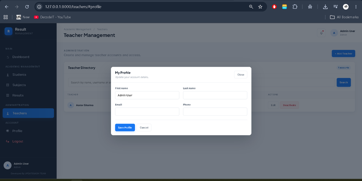The height and width of the screenshot is (181, 362).
Task: Close the My Profile dialog
Action: pyautogui.click(x=240, y=74)
